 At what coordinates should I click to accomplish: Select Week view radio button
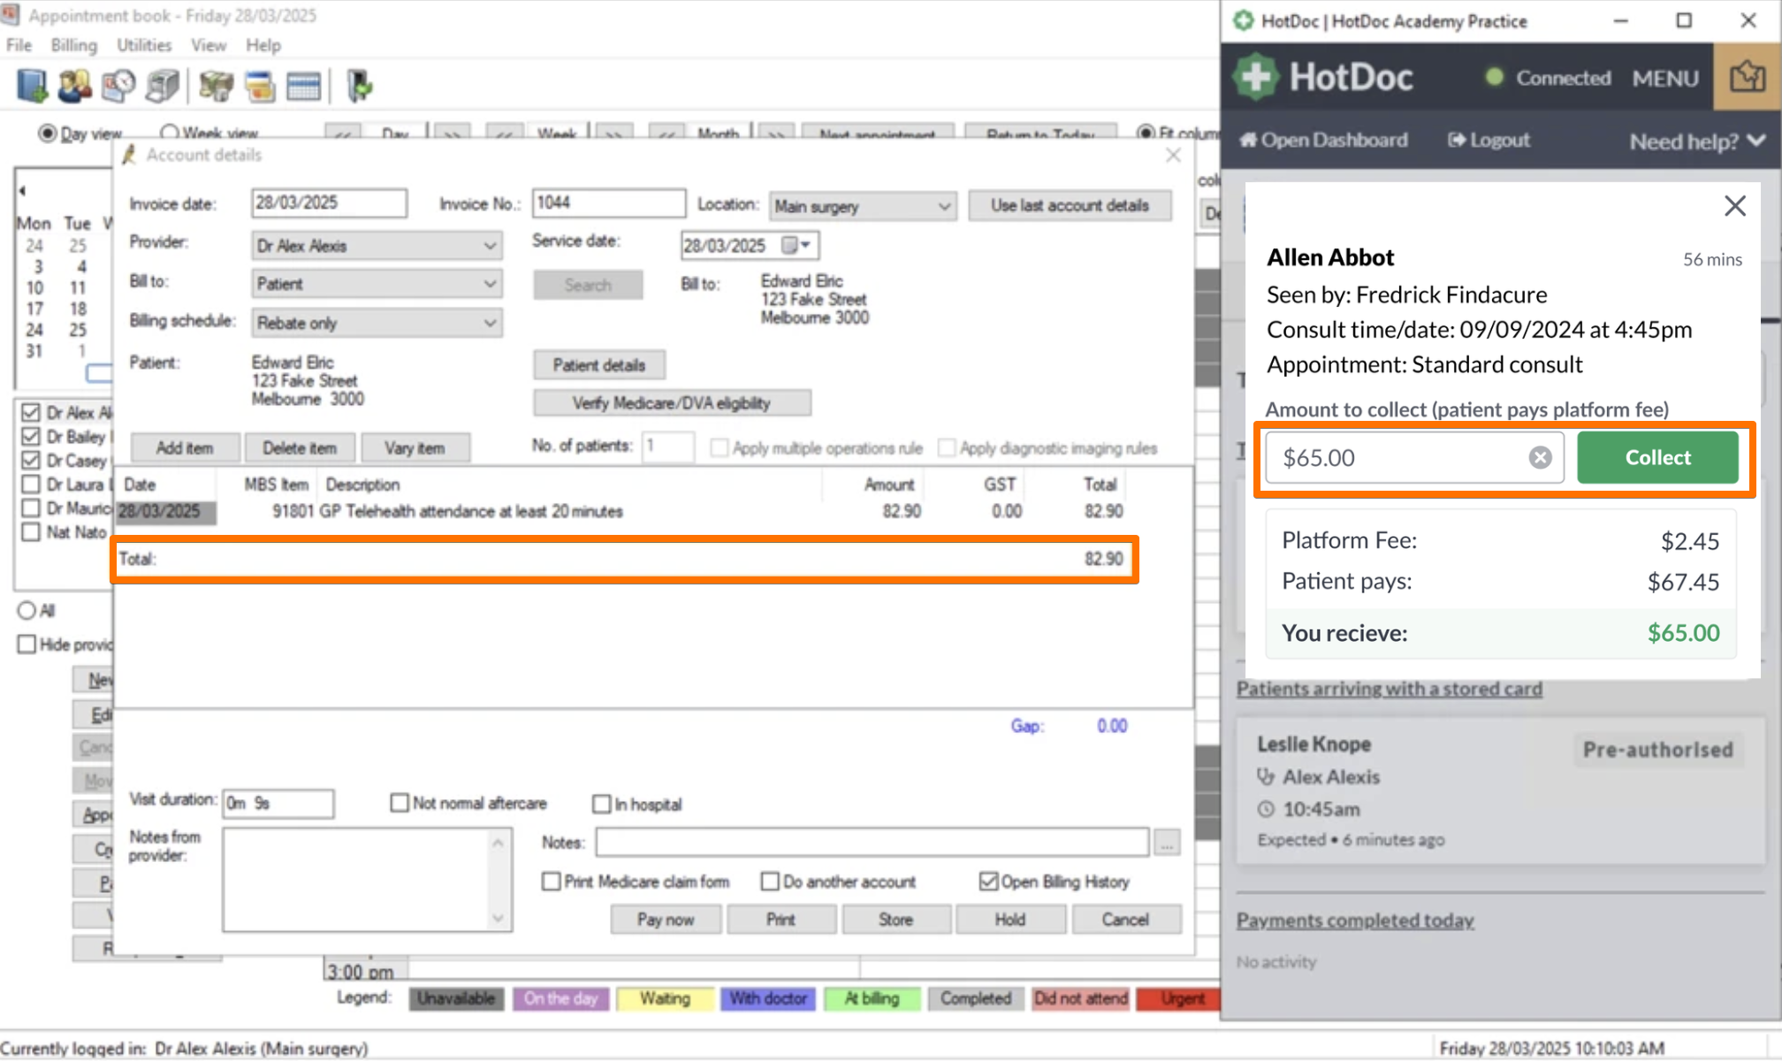(x=169, y=133)
